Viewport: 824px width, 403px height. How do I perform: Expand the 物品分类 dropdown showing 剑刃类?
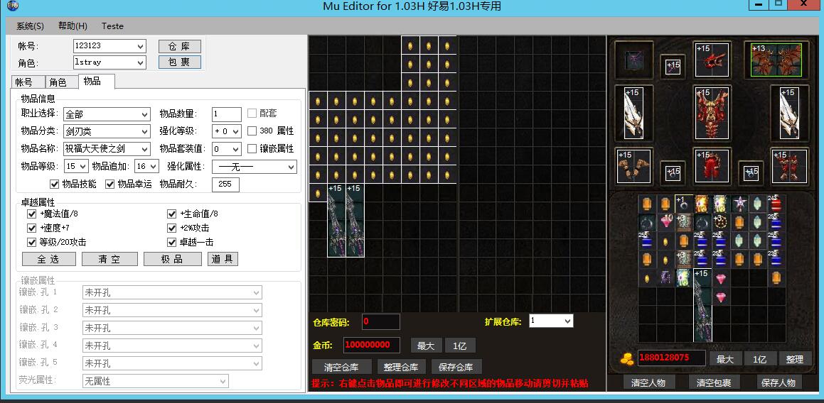[107, 131]
